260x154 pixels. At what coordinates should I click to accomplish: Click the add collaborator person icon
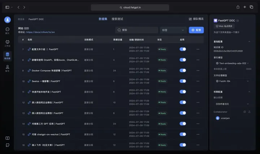[249, 112]
